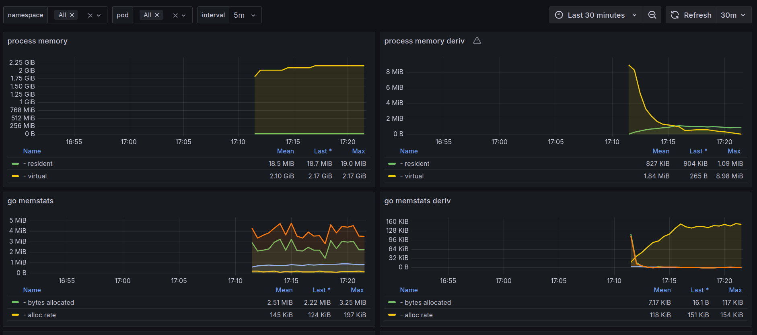Click the 18.5 MiB resident mean value
757x335 pixels.
point(281,163)
